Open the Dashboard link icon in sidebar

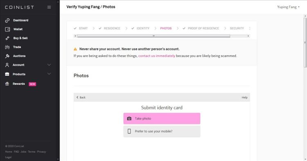(x=7, y=20)
